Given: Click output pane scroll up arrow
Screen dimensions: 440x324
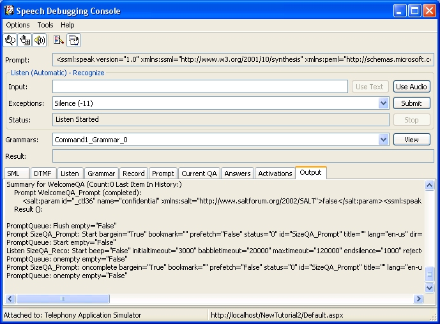Looking at the screenshot, I should click(x=429, y=185).
